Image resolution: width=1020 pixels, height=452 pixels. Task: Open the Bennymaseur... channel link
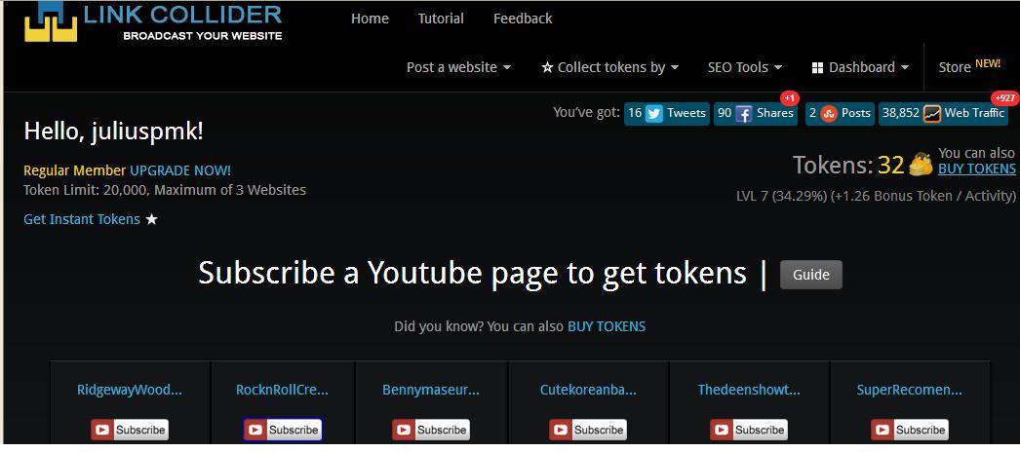431,391
